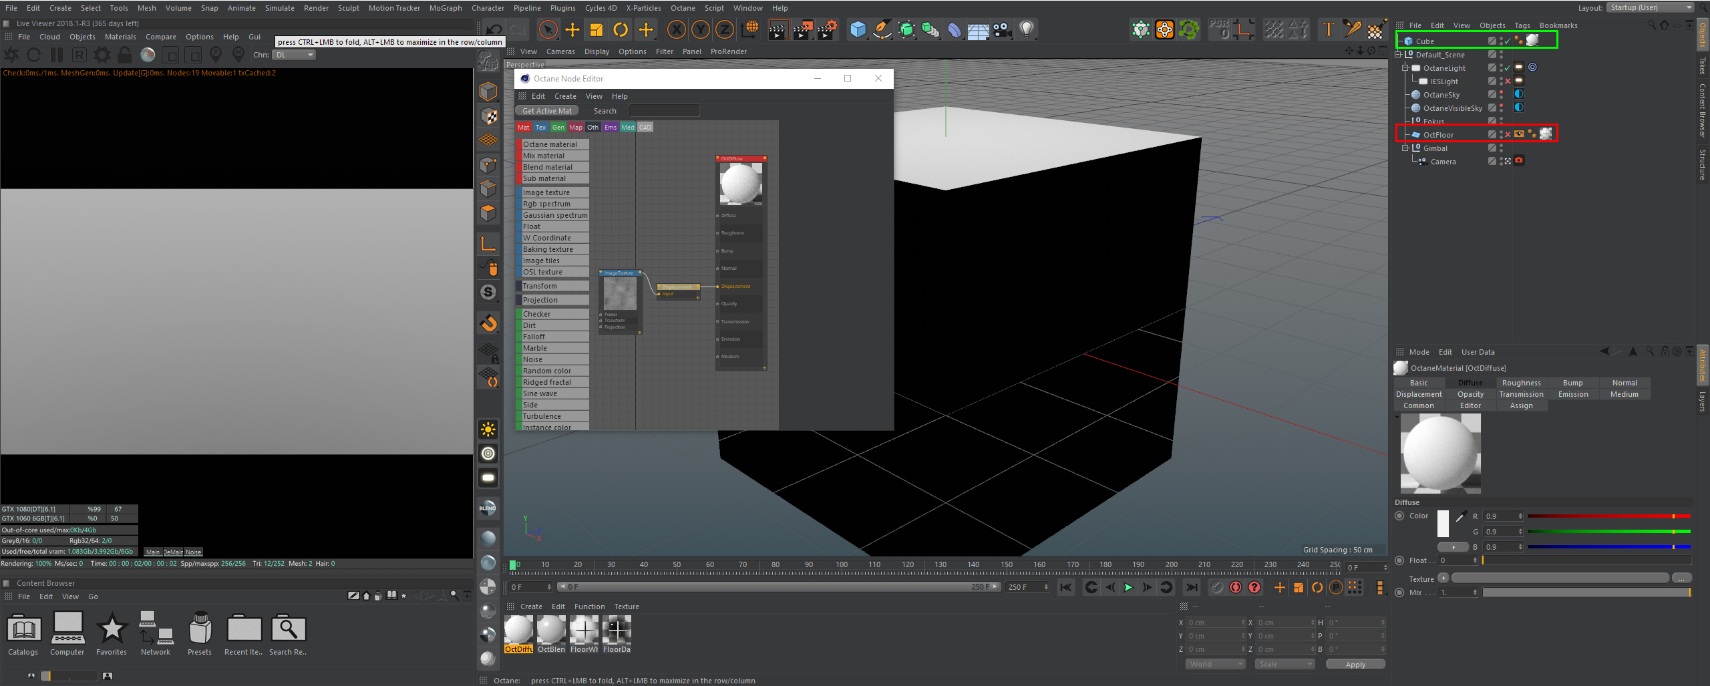Click the Camera object toolbar icon
The width and height of the screenshot is (1710, 686).
point(1002,29)
